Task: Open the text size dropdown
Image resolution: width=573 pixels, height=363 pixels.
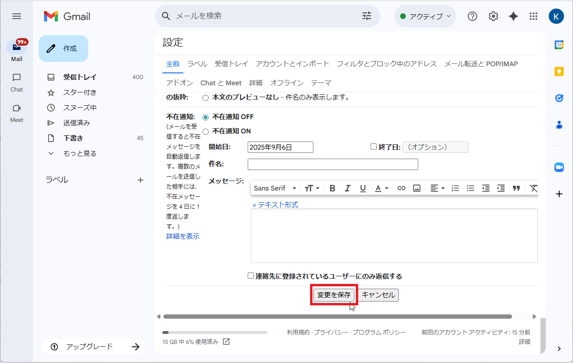Action: tap(312, 188)
